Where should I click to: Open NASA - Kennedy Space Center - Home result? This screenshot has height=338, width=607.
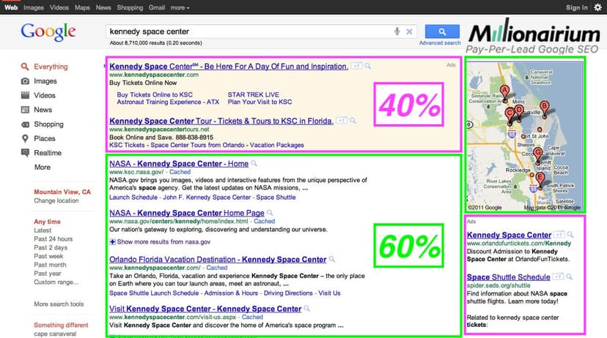179,164
